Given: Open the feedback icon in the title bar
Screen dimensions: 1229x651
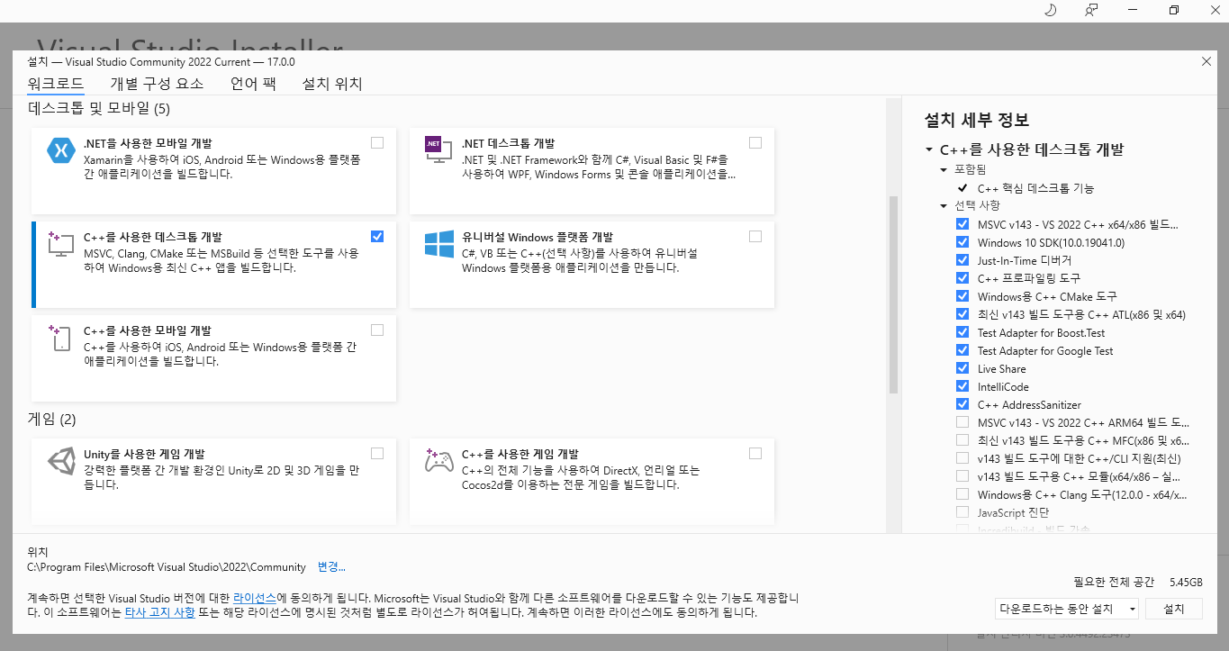Looking at the screenshot, I should coord(1090,10).
